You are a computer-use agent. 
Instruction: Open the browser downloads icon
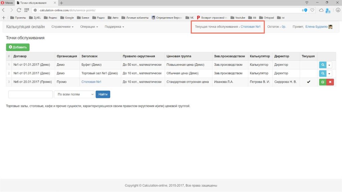337,10
